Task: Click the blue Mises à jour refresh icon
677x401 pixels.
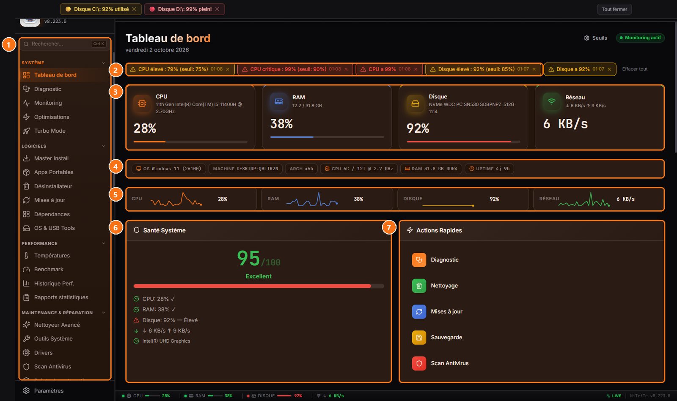Action: [419, 311]
